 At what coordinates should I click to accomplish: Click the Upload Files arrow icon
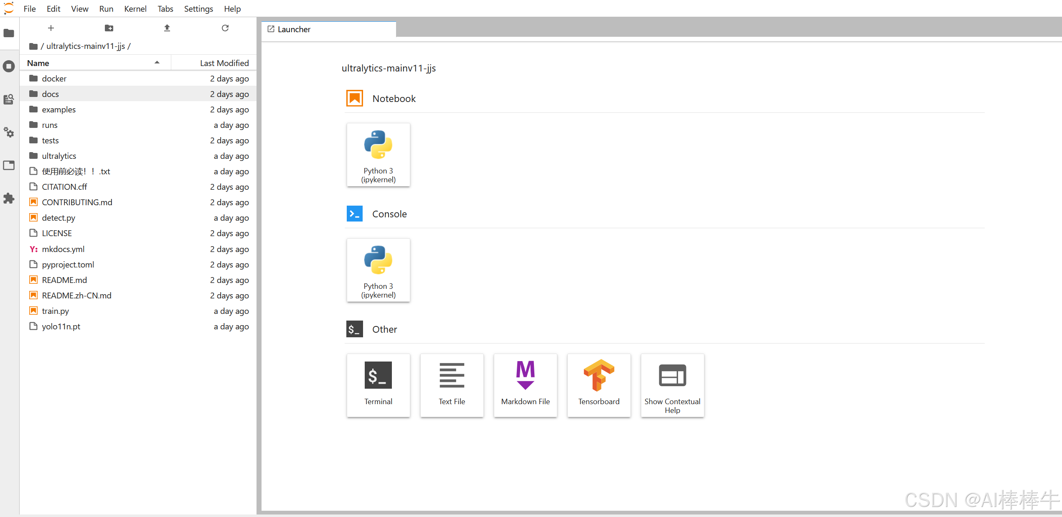click(x=167, y=28)
